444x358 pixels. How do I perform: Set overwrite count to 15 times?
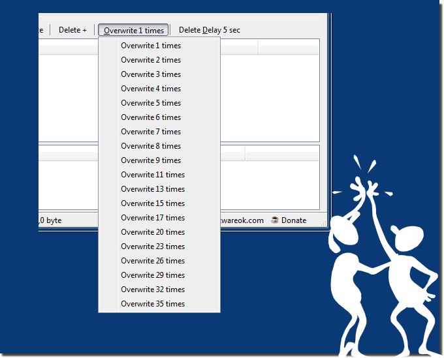(159, 203)
